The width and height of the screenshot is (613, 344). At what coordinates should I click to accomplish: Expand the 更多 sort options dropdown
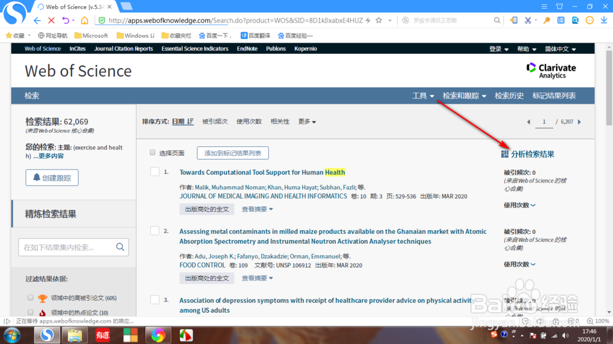tap(307, 121)
